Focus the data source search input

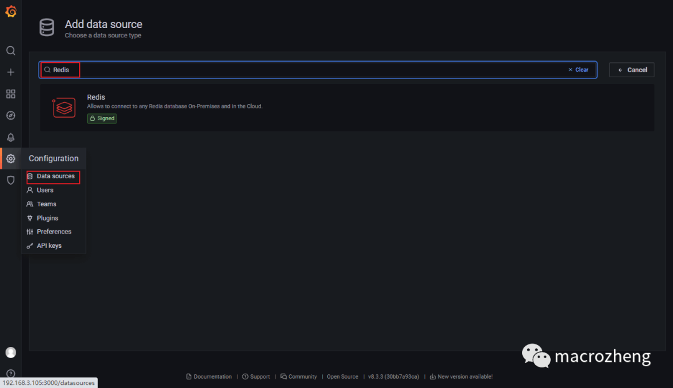[x=318, y=70]
